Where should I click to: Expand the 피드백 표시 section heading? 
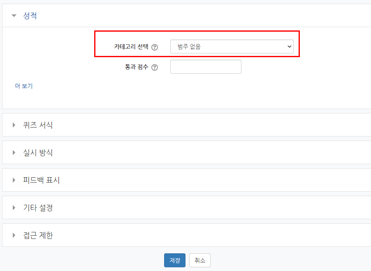(x=42, y=180)
